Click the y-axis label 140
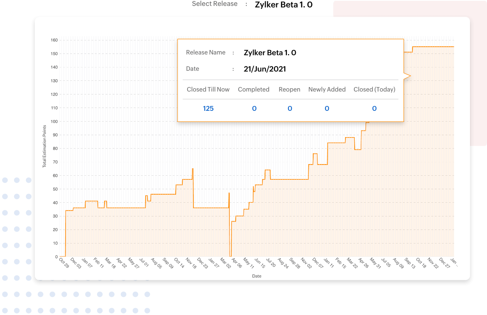The height and width of the screenshot is (315, 487). 54,67
